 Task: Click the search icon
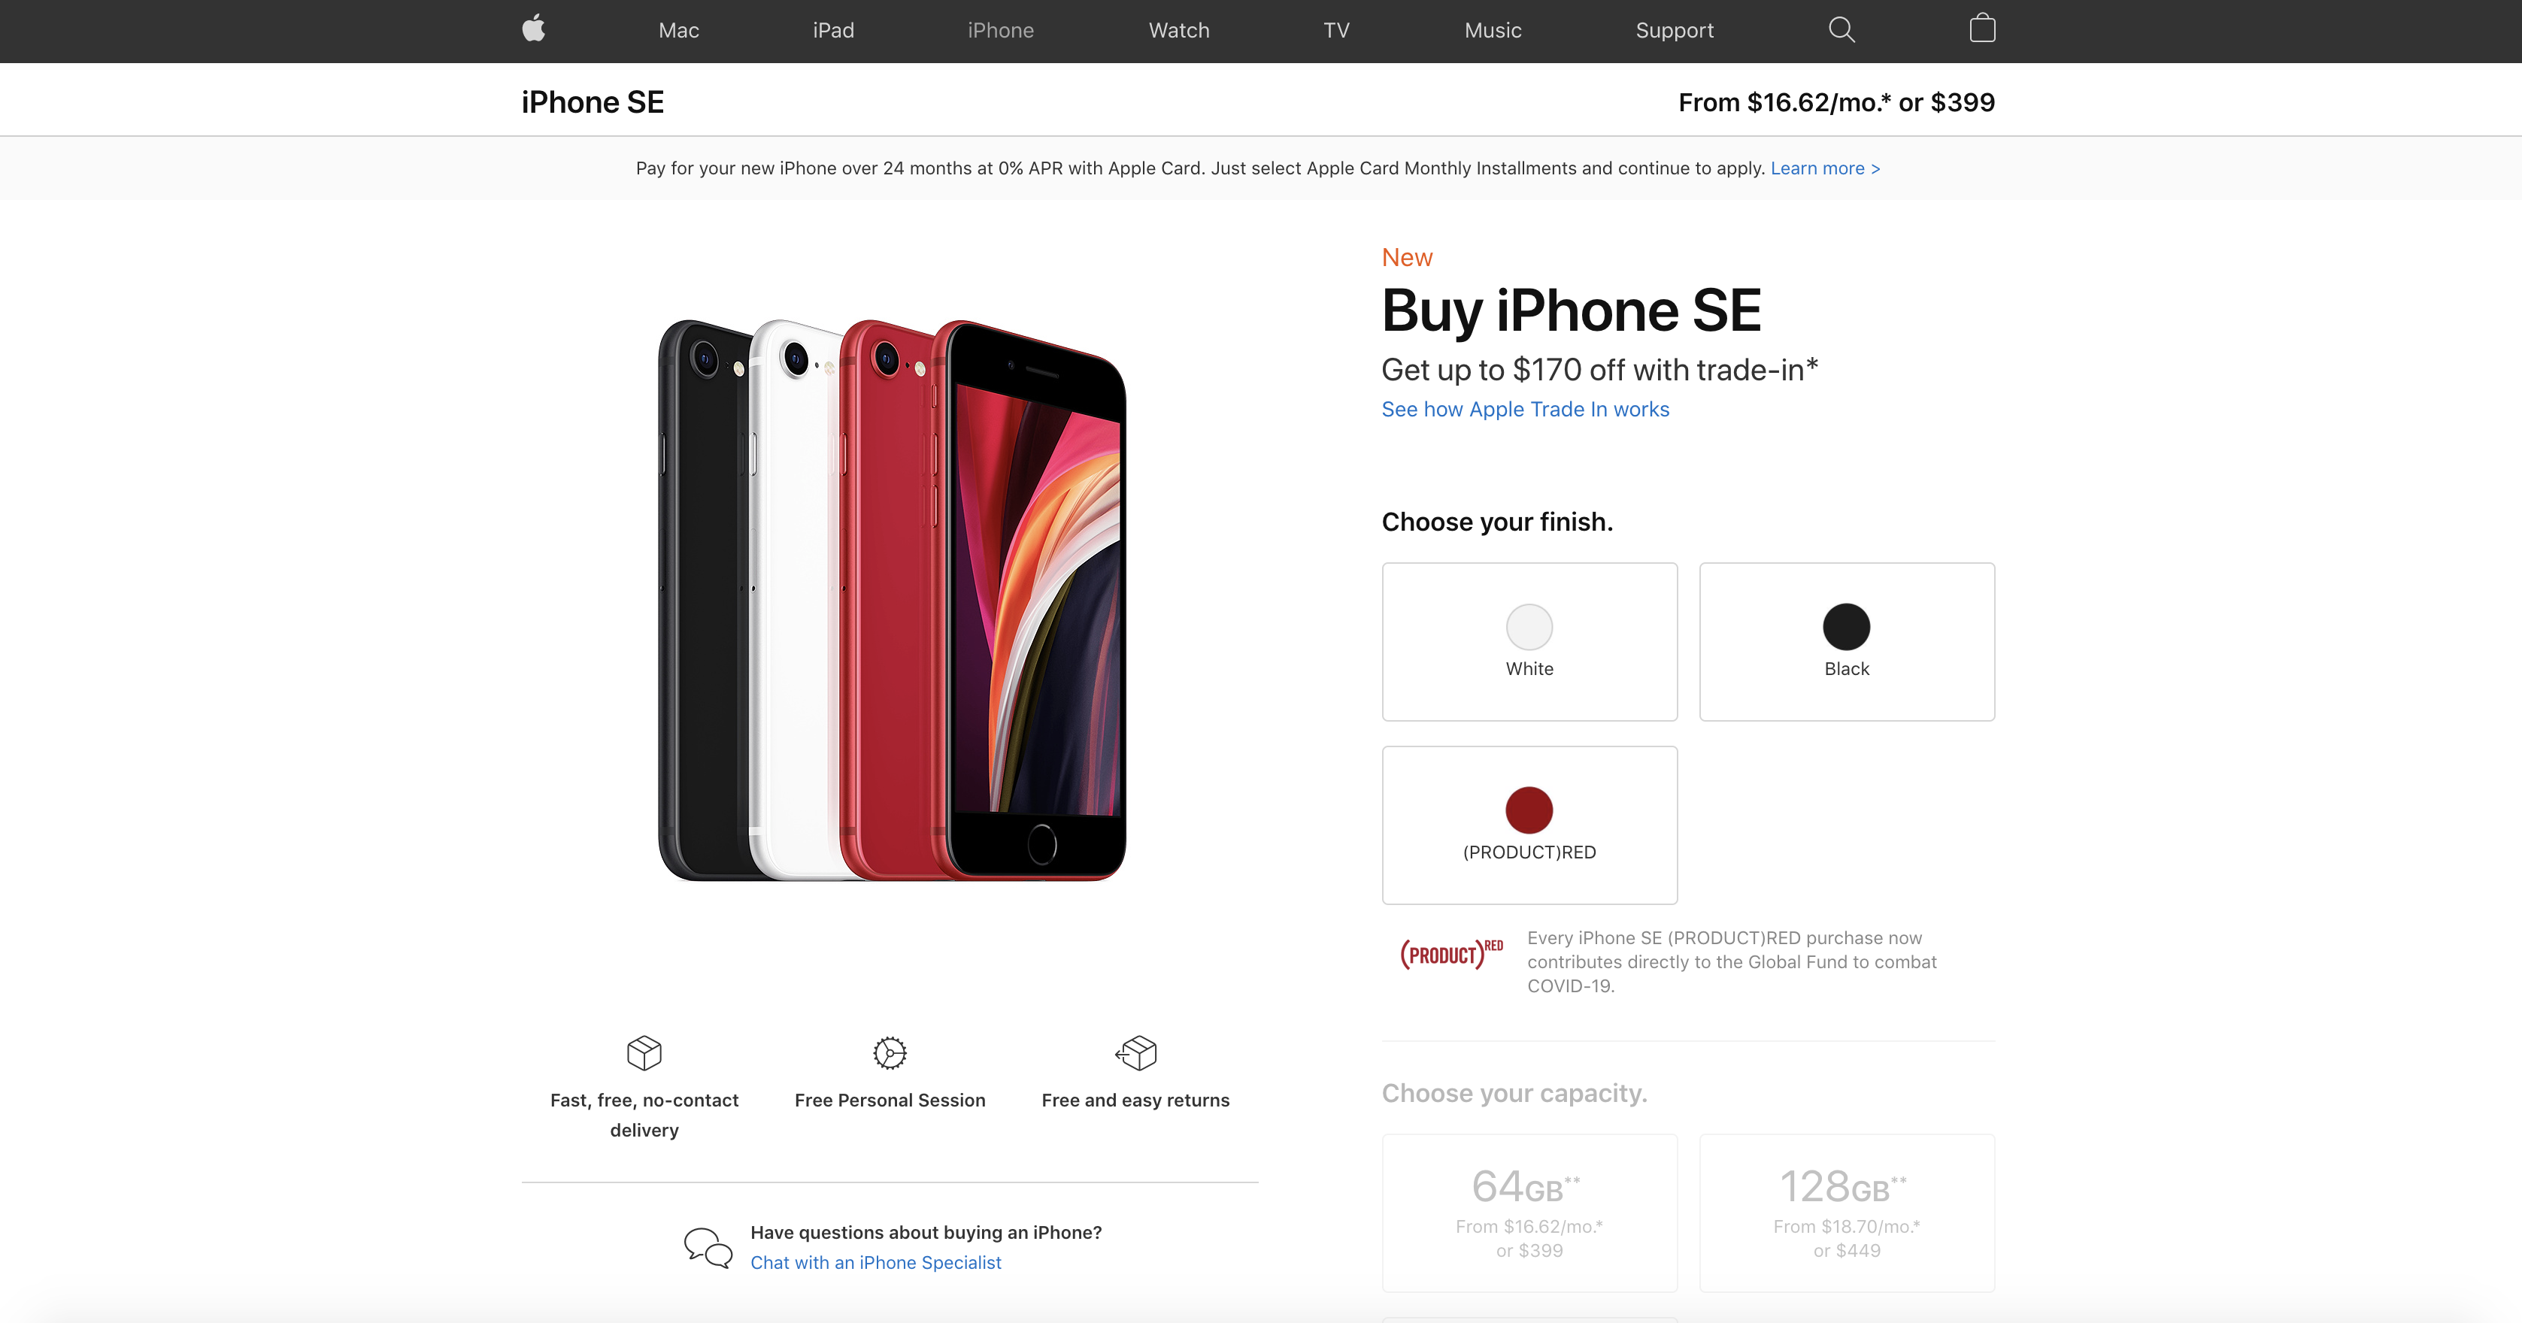(1840, 30)
